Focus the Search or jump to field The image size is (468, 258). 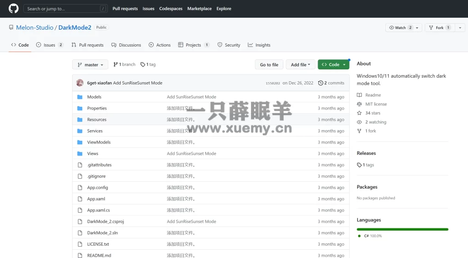click(x=65, y=9)
